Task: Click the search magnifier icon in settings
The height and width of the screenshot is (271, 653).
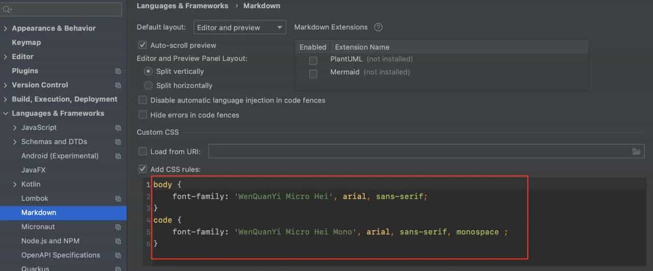Action: point(7,10)
